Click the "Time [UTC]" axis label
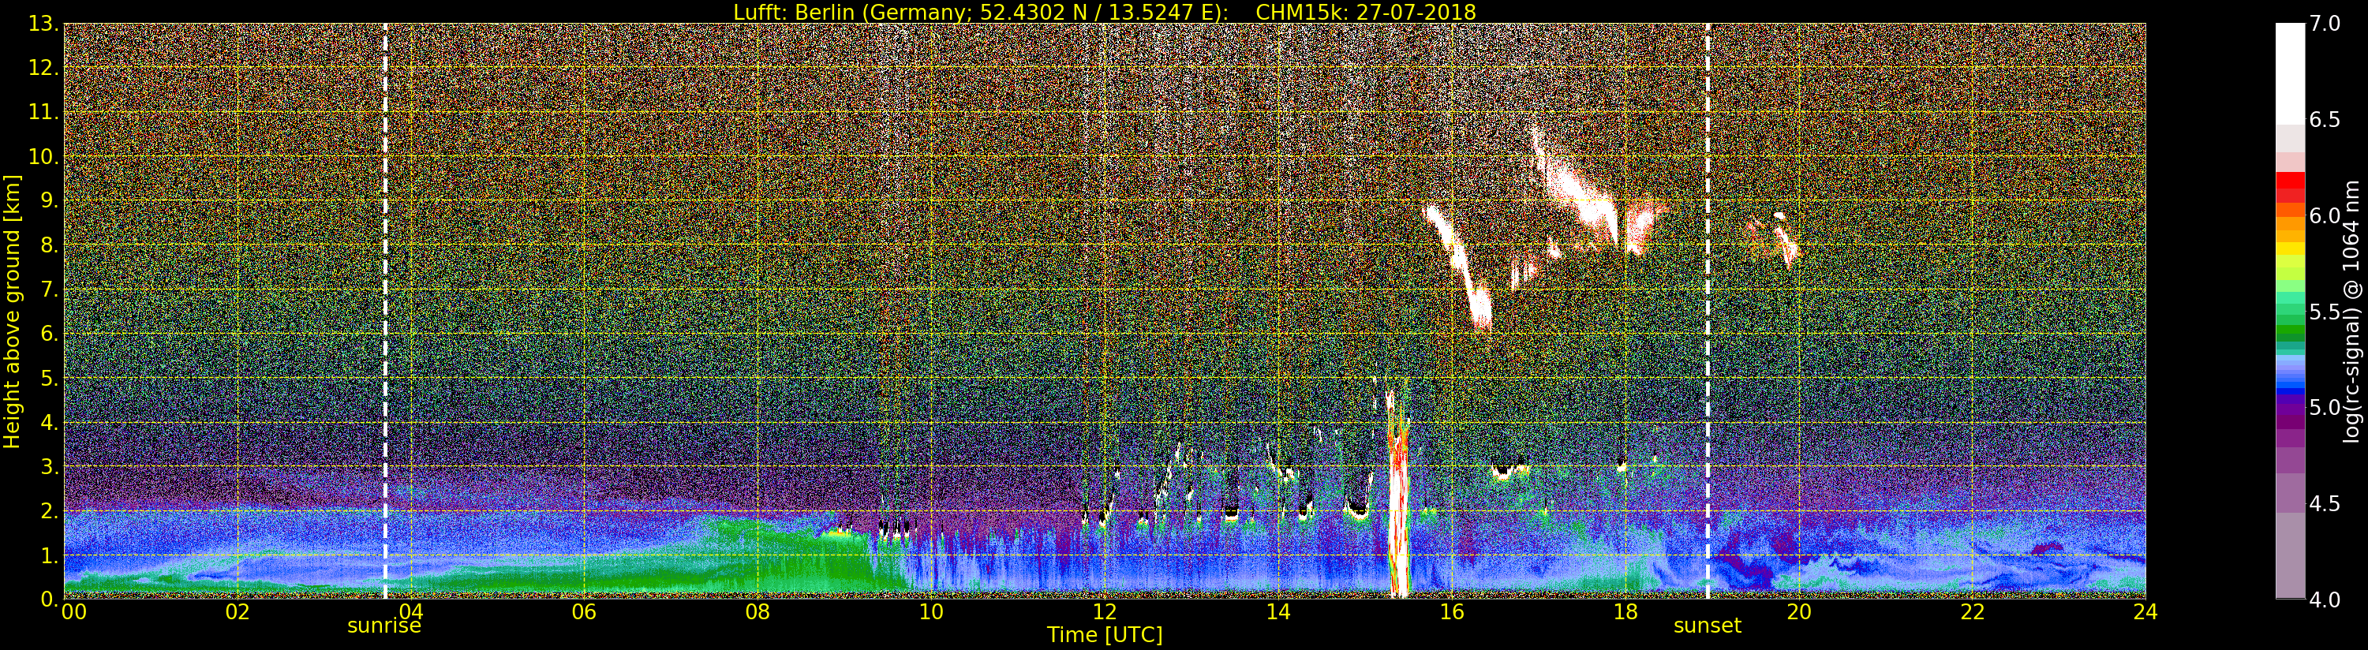Image resolution: width=2368 pixels, height=650 pixels. (1105, 635)
